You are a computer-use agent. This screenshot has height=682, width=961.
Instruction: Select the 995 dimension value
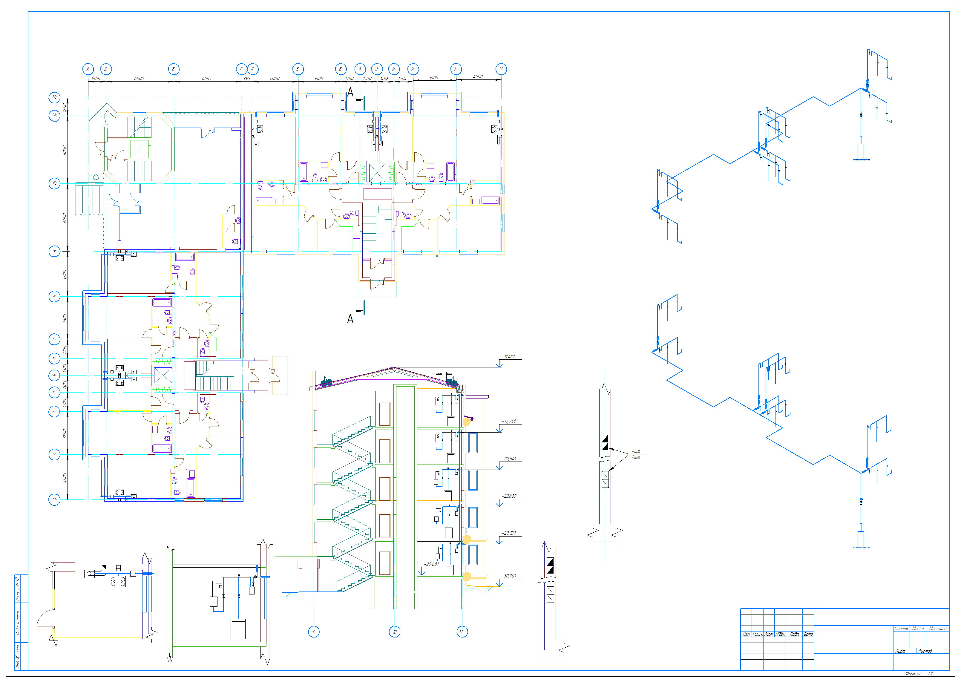click(x=246, y=79)
